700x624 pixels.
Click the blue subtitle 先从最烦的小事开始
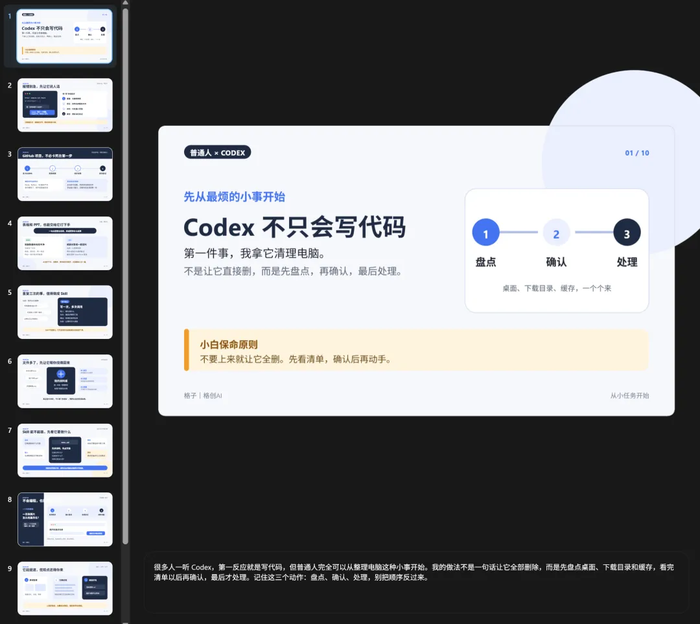(235, 197)
